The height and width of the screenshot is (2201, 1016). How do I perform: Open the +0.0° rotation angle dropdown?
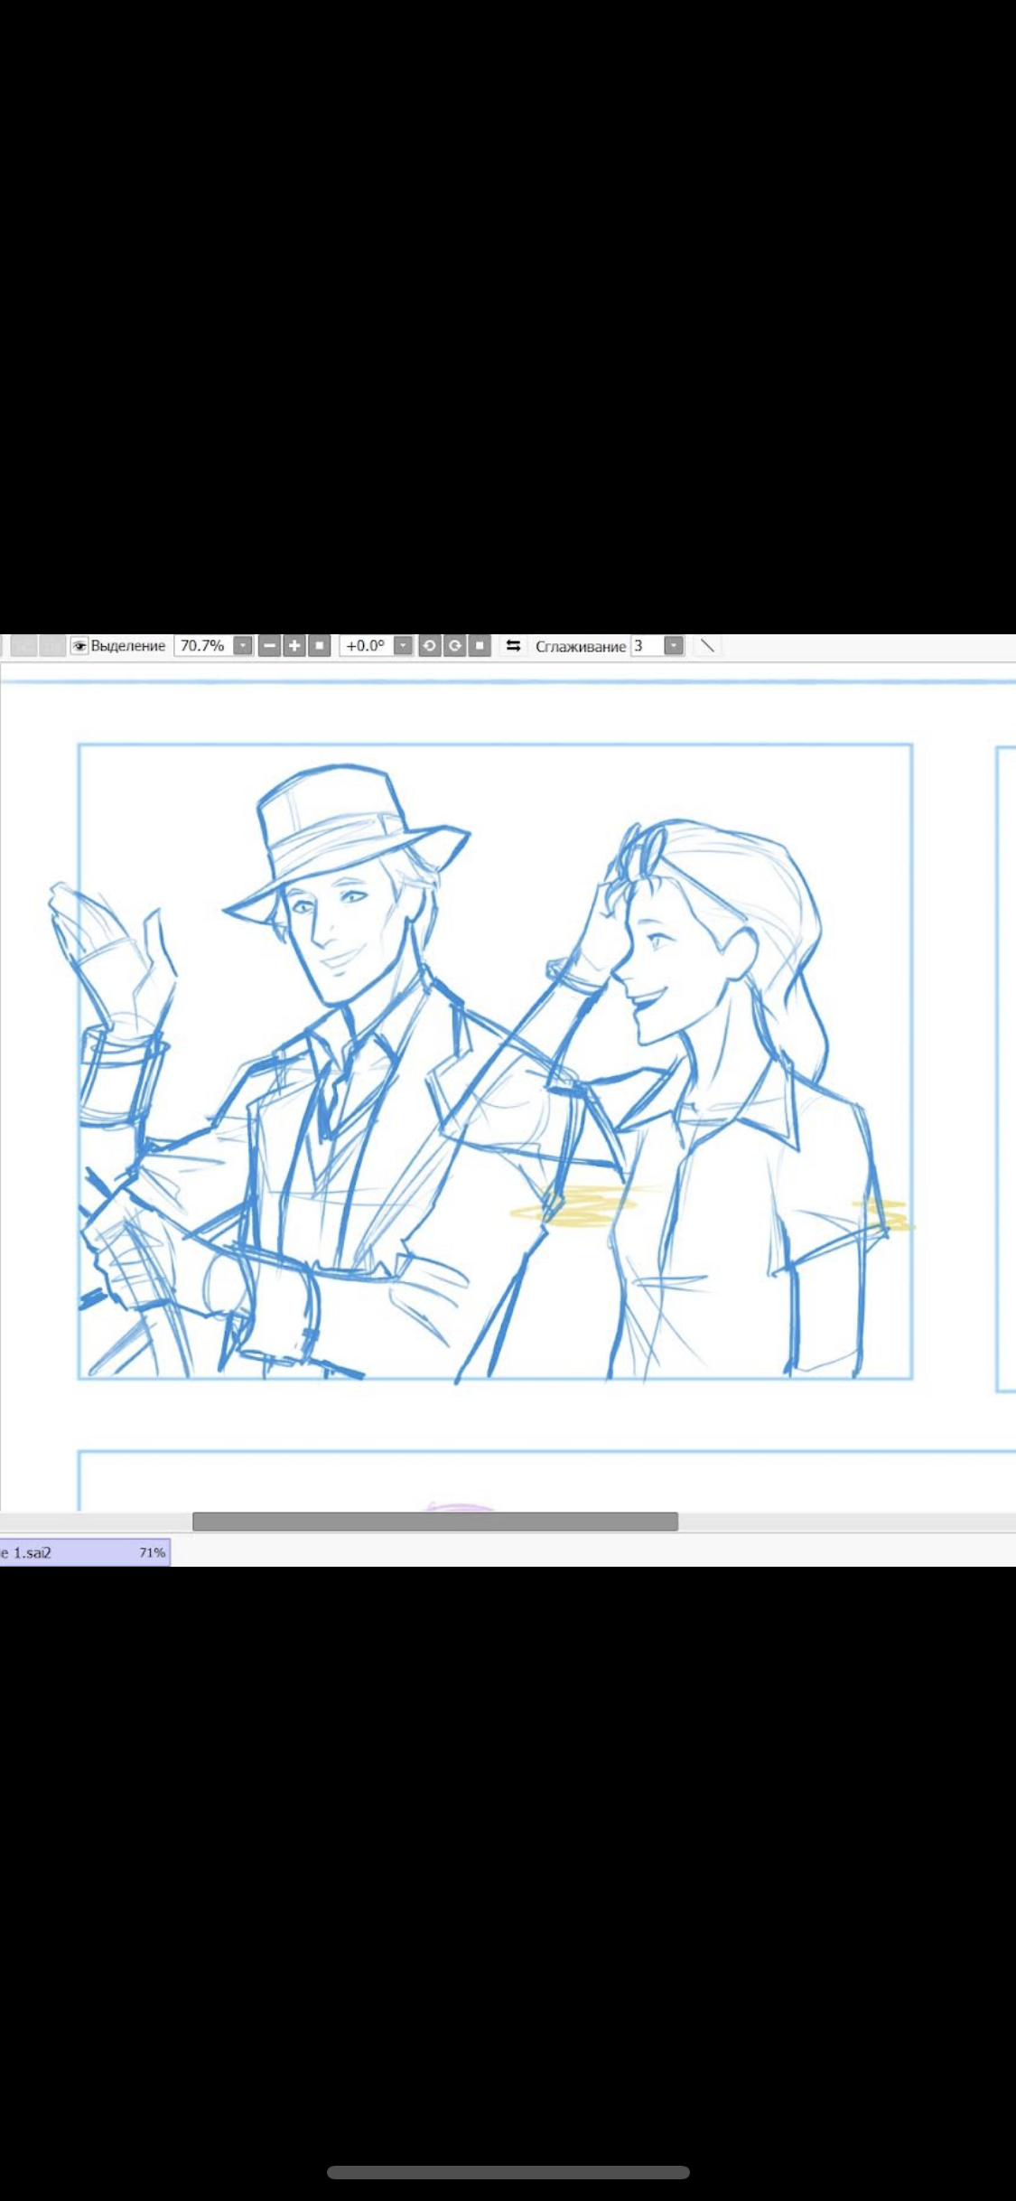pyautogui.click(x=404, y=646)
